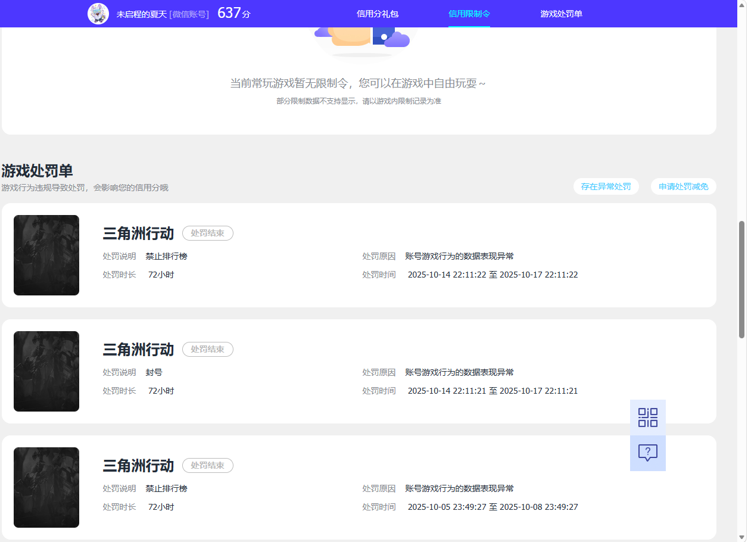The width and height of the screenshot is (748, 542).
Task: Click the 637分 credit score
Action: 234,13
